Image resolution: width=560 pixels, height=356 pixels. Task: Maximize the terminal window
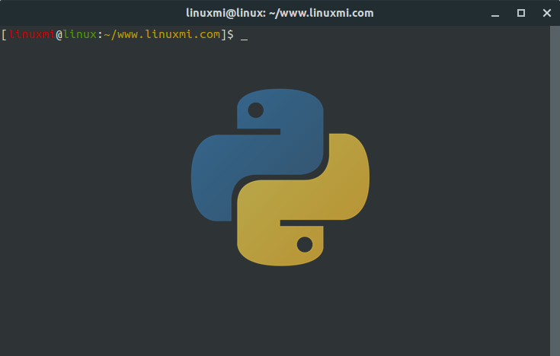(x=521, y=13)
